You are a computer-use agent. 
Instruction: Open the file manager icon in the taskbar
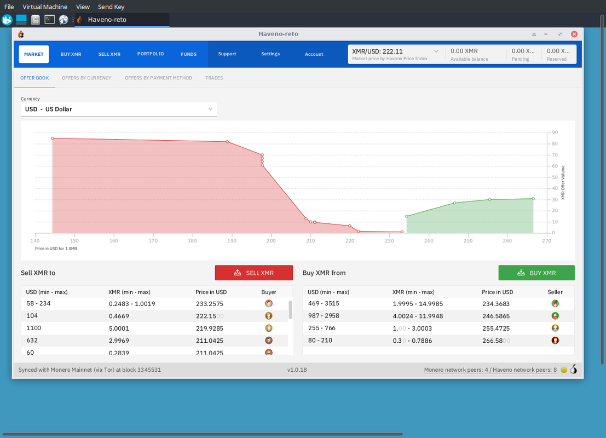coord(36,19)
